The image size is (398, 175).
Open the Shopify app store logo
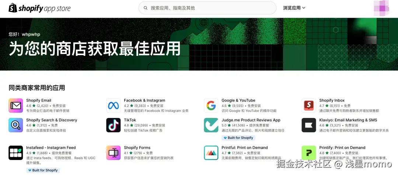tap(39, 8)
